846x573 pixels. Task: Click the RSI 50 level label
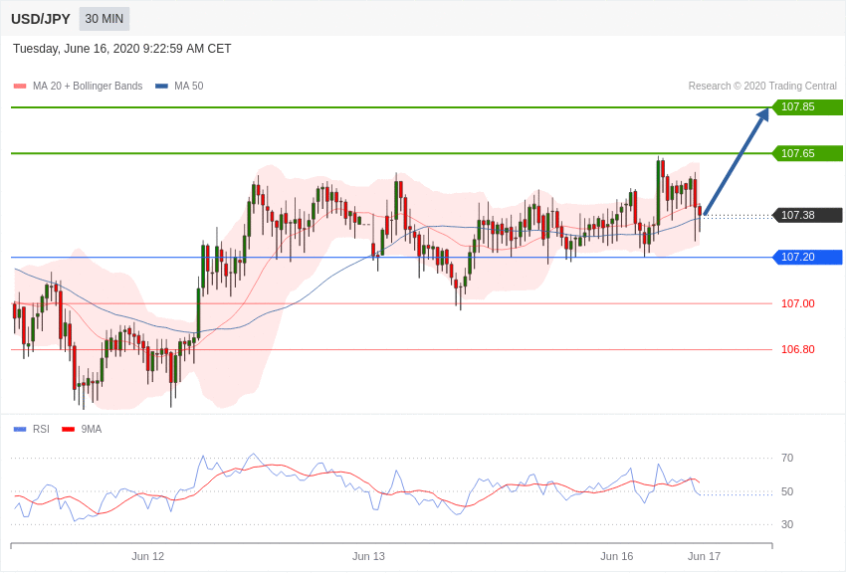pos(787,491)
